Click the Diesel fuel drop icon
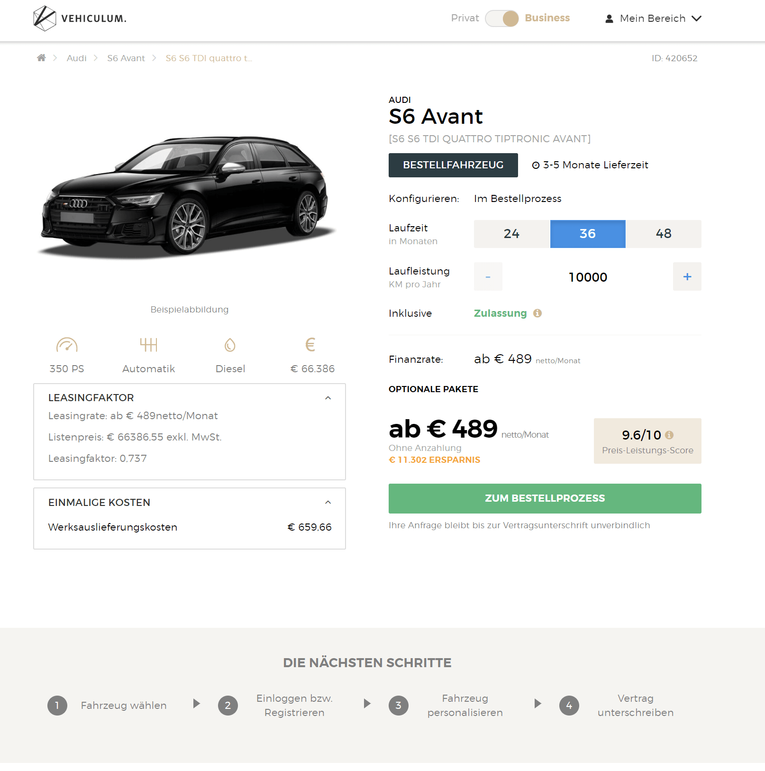 230,345
